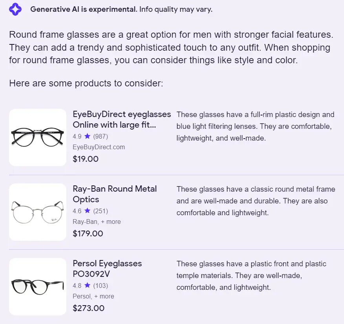Image resolution: width=344 pixels, height=324 pixels.
Task: Click the $19.00 price
Action: (x=86, y=159)
